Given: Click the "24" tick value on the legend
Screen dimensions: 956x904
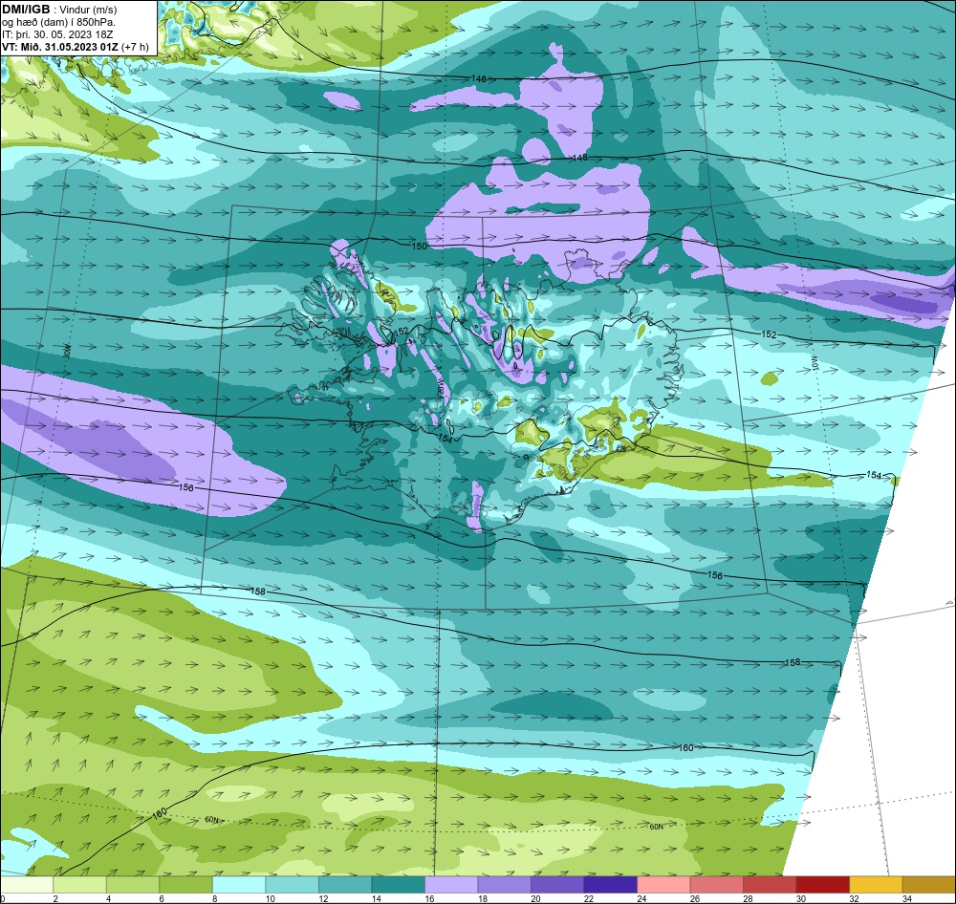Looking at the screenshot, I should pos(641,898).
